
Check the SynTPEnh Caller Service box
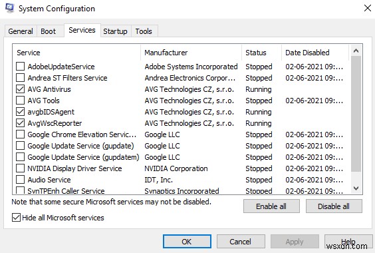(x=20, y=190)
